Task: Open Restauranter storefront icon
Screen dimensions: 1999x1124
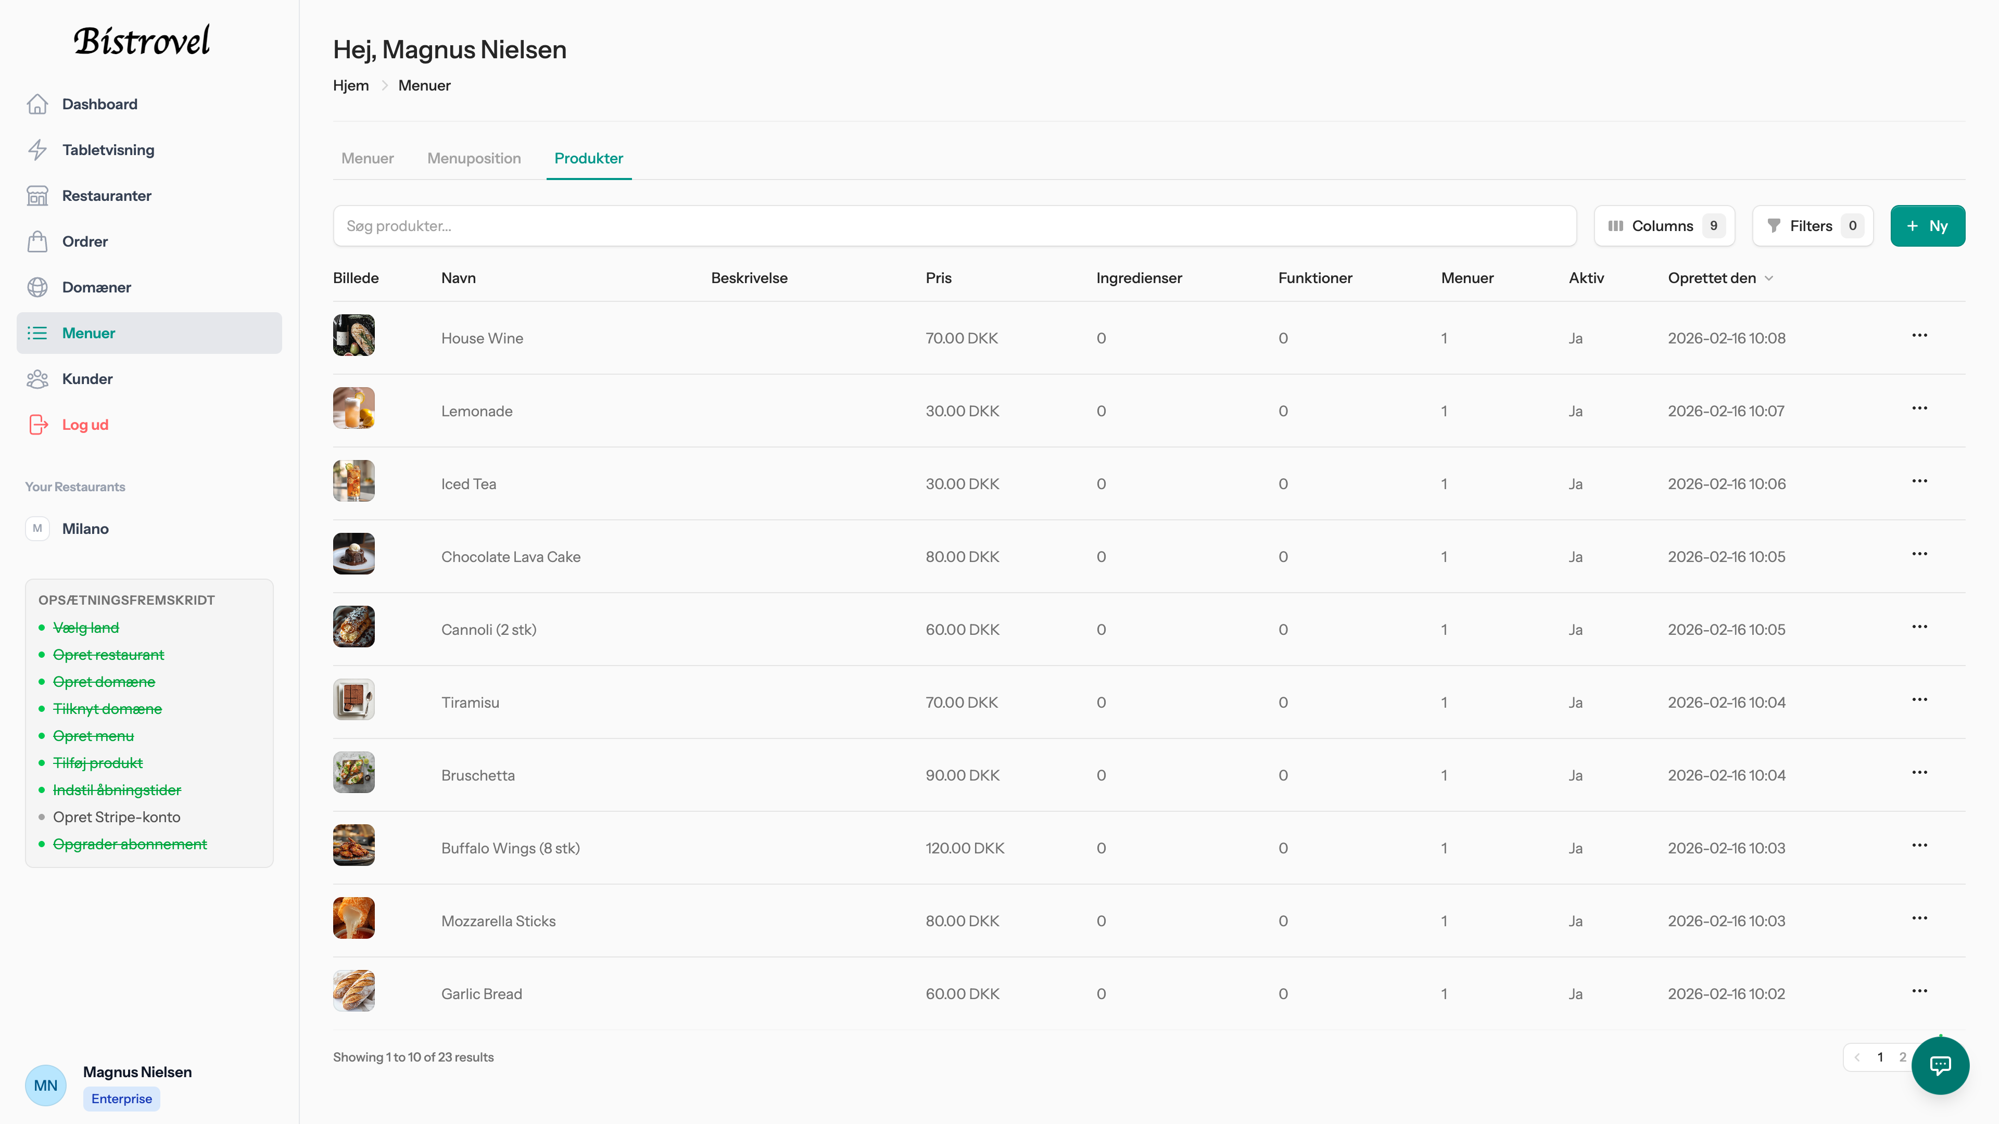Action: click(37, 196)
